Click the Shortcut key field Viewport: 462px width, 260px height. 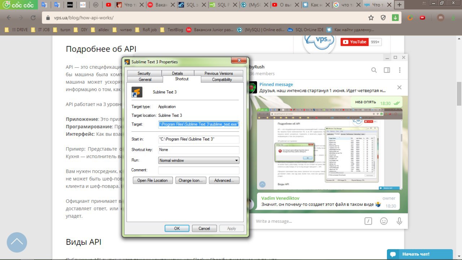click(x=199, y=150)
